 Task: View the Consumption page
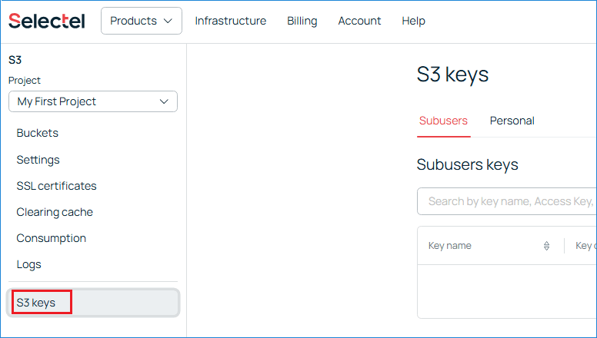click(52, 238)
